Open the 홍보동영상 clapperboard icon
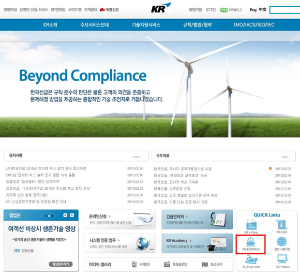This screenshot has width=300, height=274. pos(167,264)
